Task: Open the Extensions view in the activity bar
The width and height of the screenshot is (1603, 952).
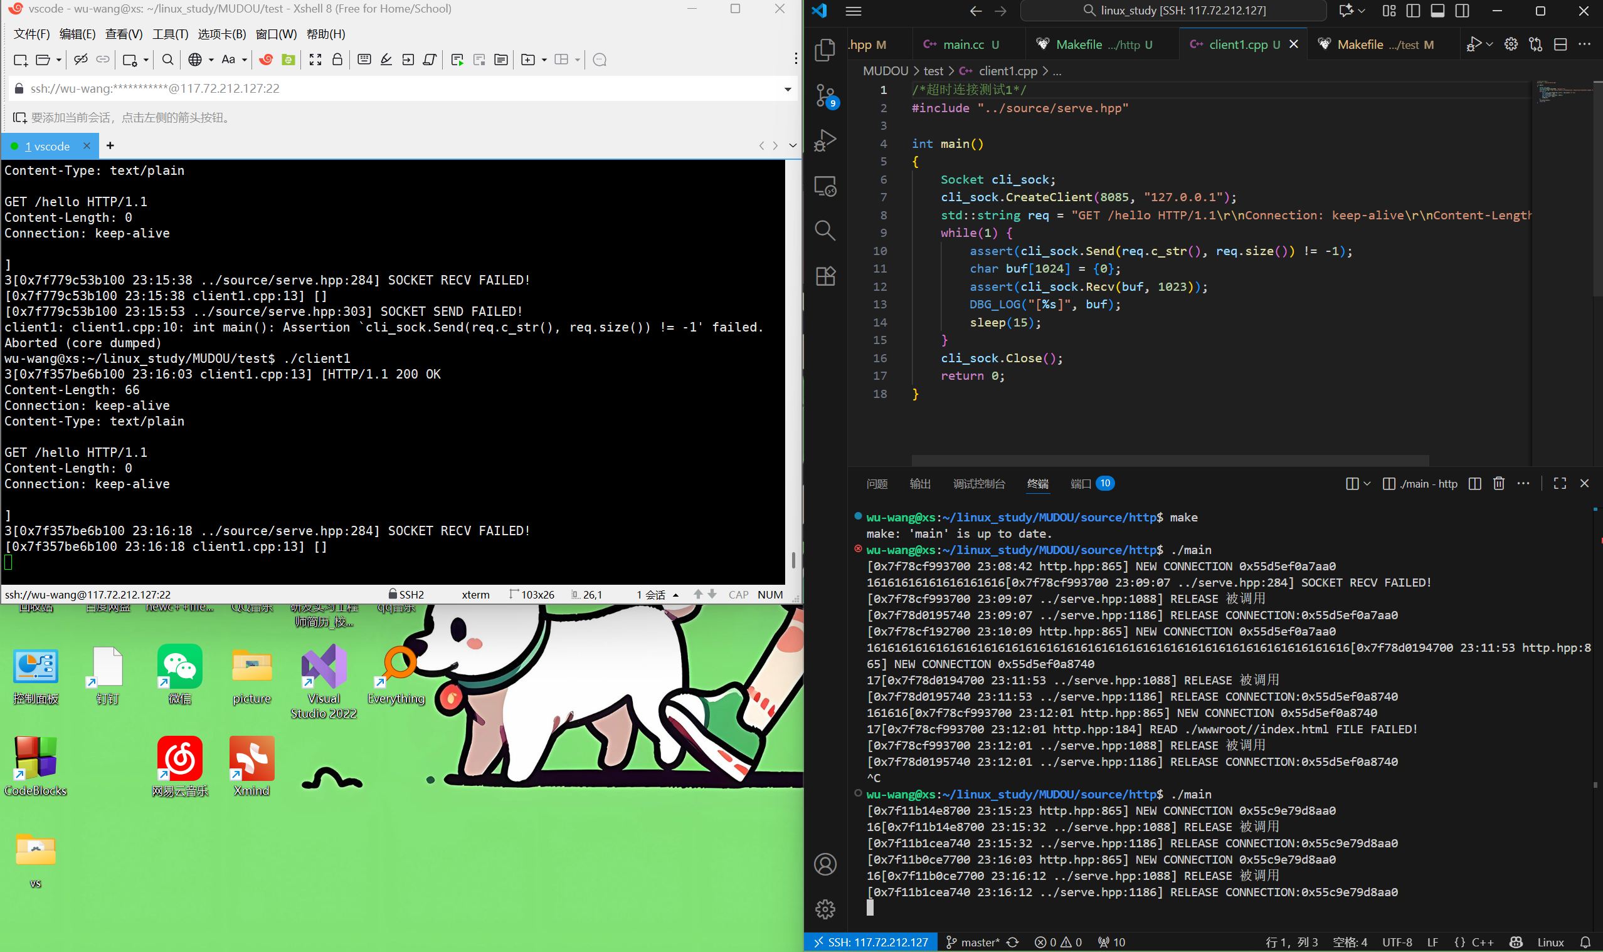Action: click(x=825, y=276)
